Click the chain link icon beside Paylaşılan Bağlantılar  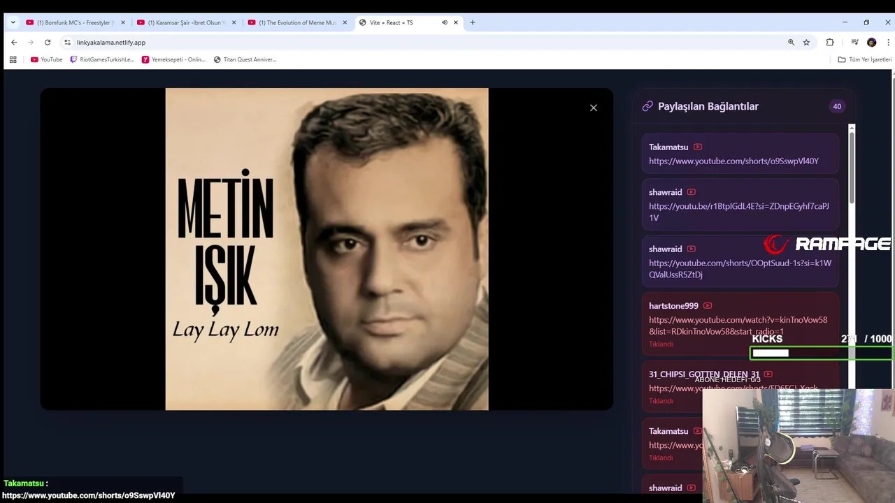(x=647, y=106)
